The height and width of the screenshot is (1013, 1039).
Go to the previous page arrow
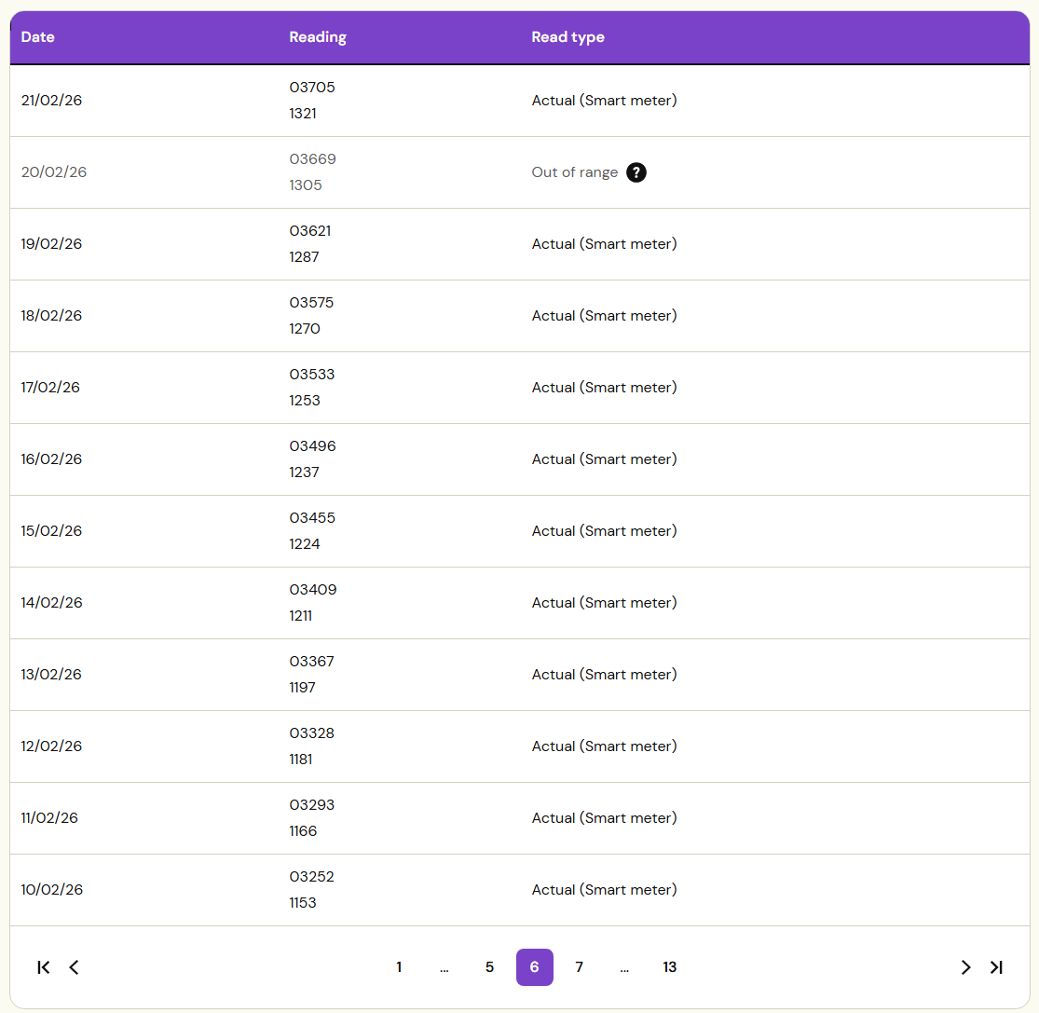(75, 967)
